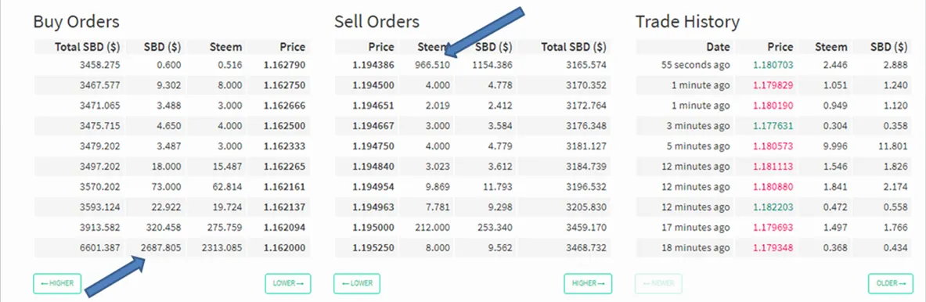The height and width of the screenshot is (302, 926).
Task: Select the buy order priced 1.162790
Action: pyautogui.click(x=171, y=65)
